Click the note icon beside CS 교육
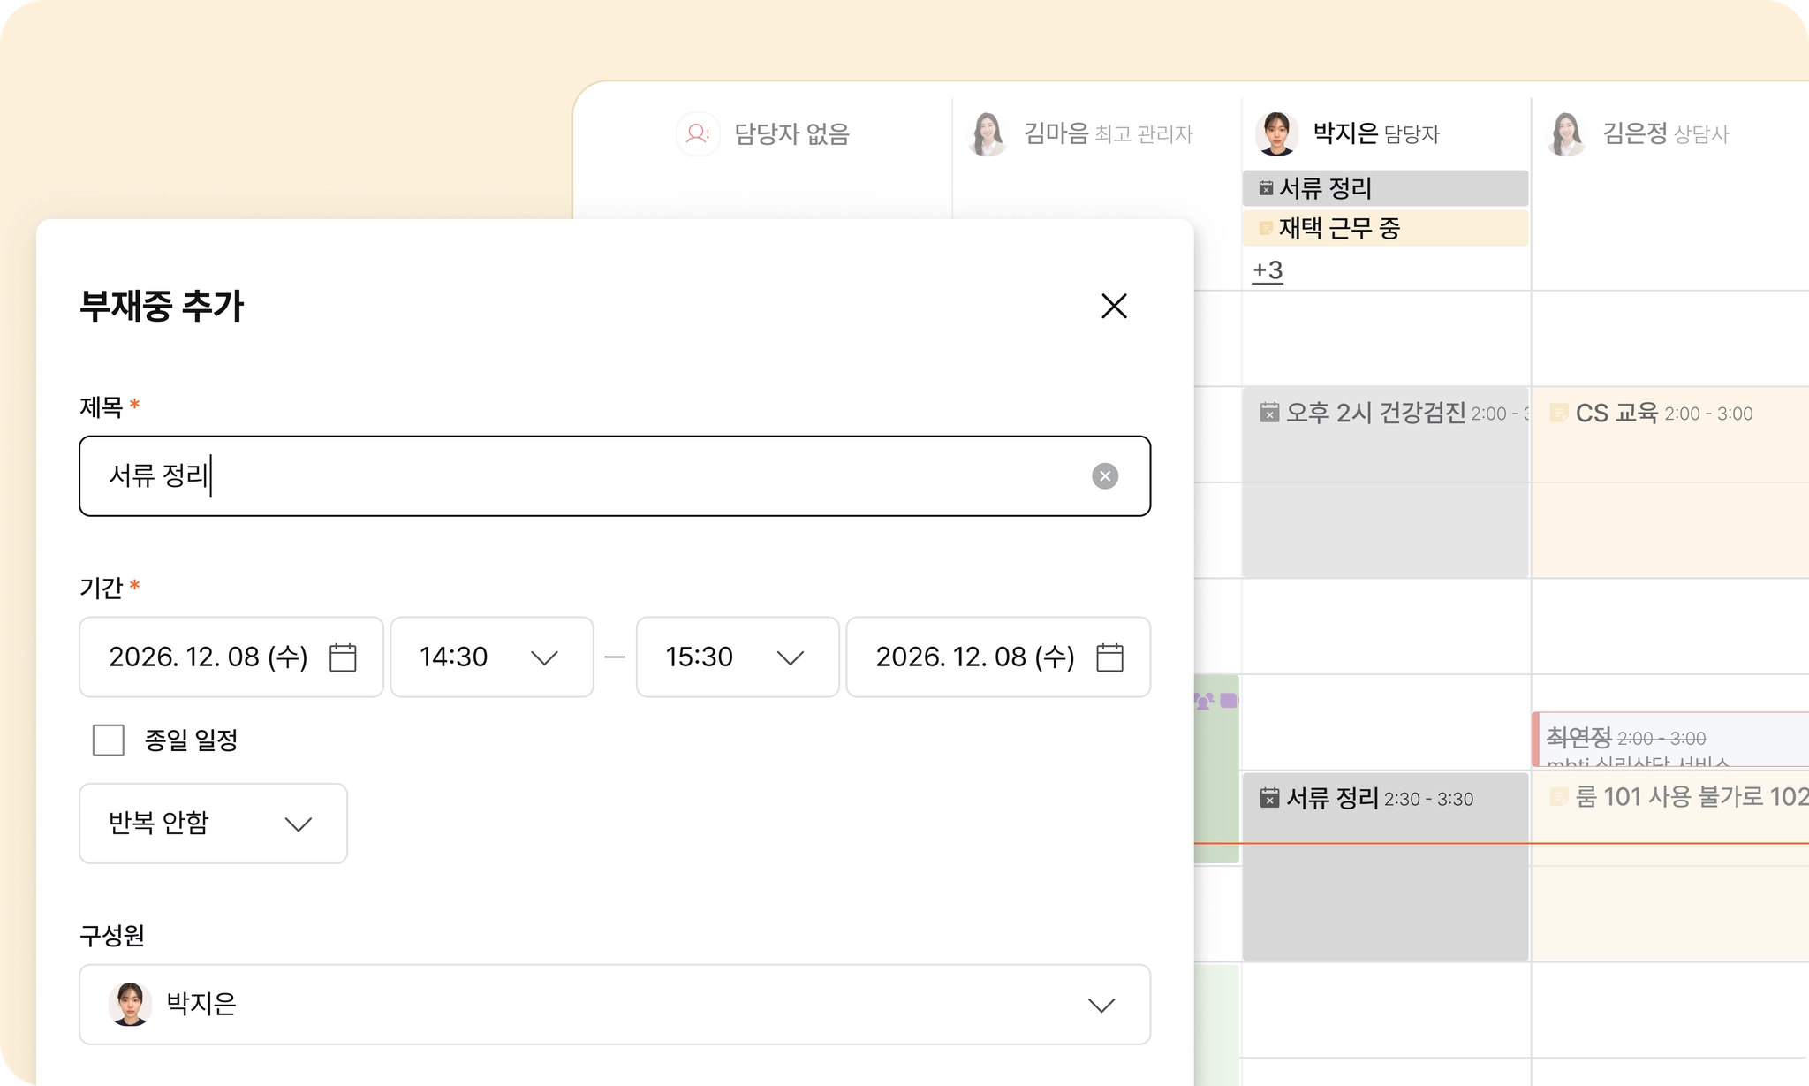Image resolution: width=1809 pixels, height=1086 pixels. [1559, 413]
